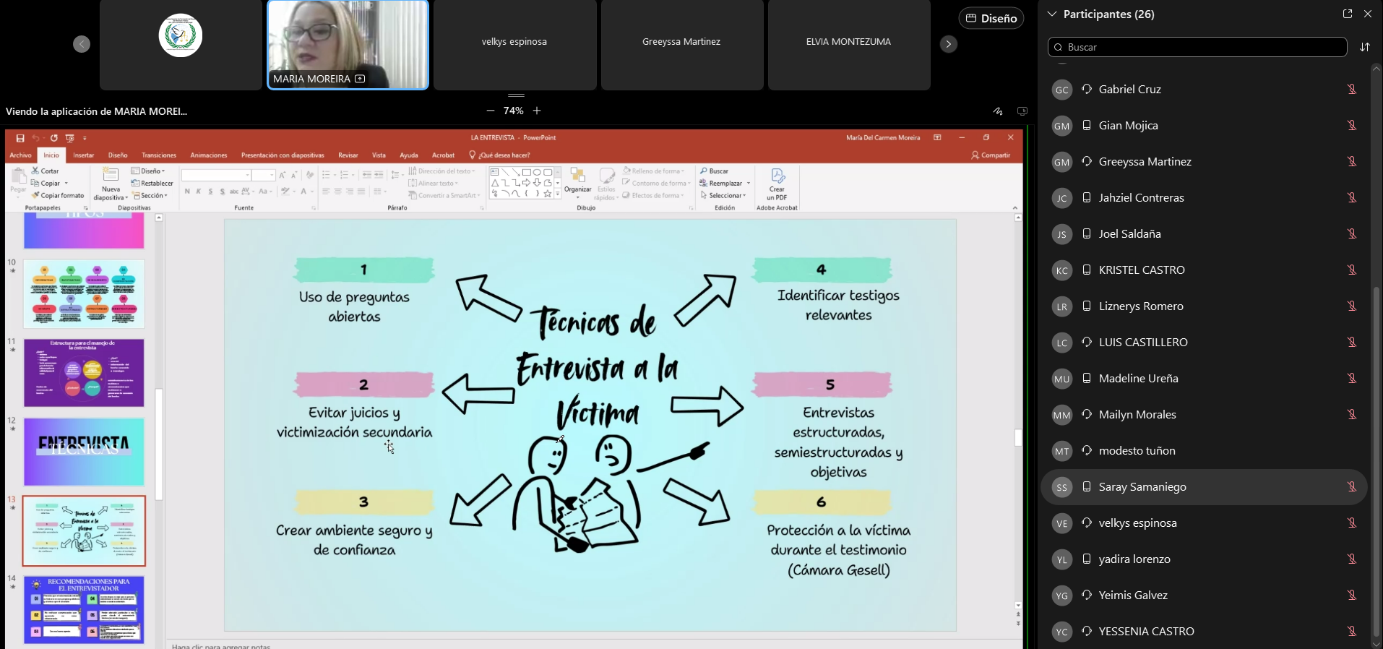Viewport: 1383px width, 649px height.
Task: Switch to the Transiciones tab
Action: pos(159,155)
